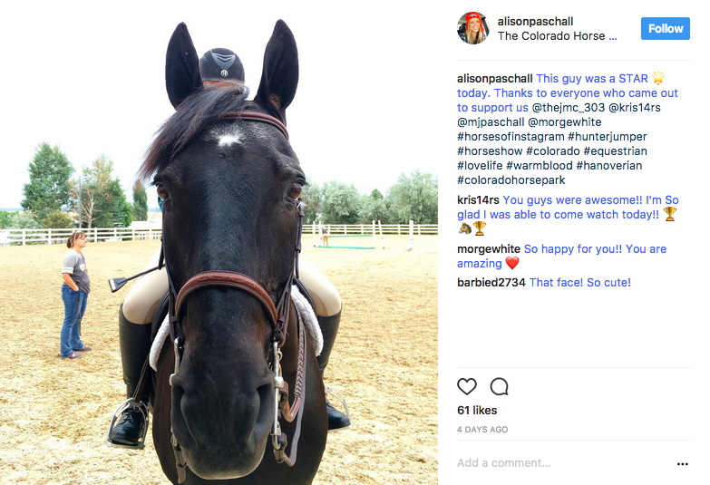Visit the @kris14rs mention in caption
This screenshot has width=710, height=485.
pyautogui.click(x=635, y=107)
